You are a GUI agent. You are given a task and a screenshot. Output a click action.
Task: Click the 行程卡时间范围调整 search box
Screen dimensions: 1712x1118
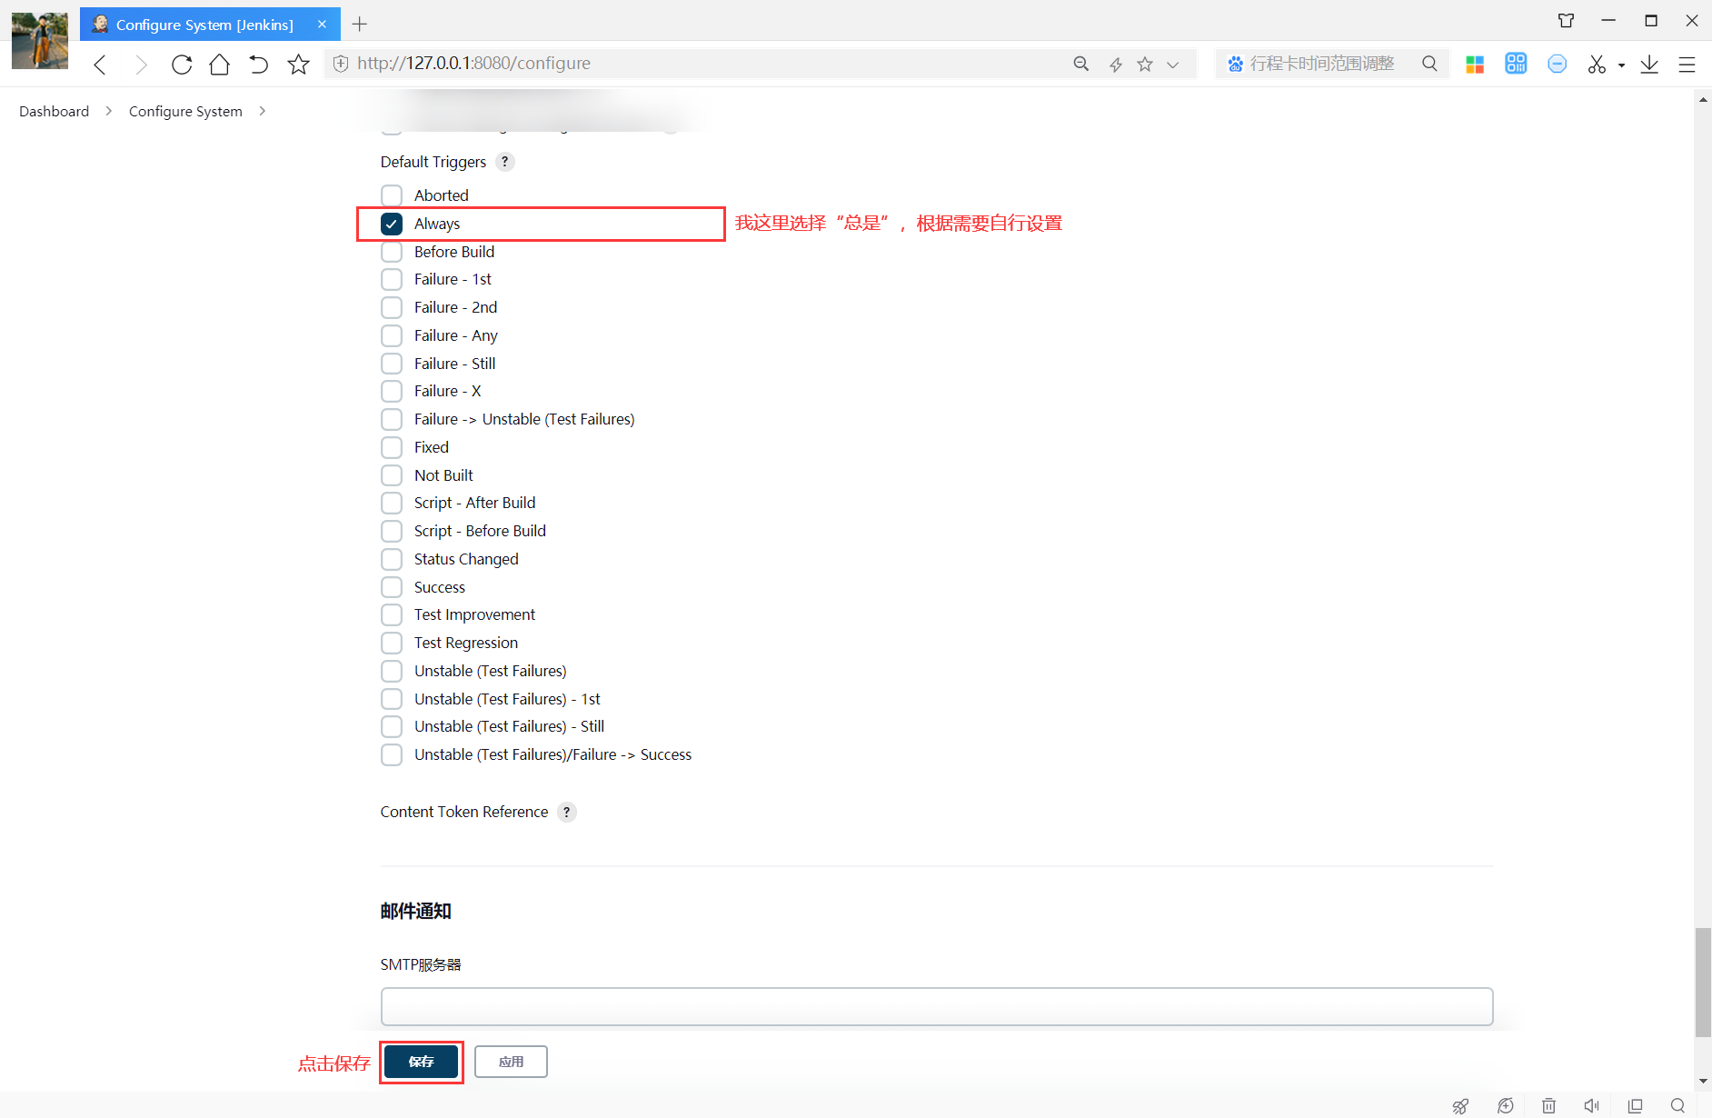coord(1322,64)
